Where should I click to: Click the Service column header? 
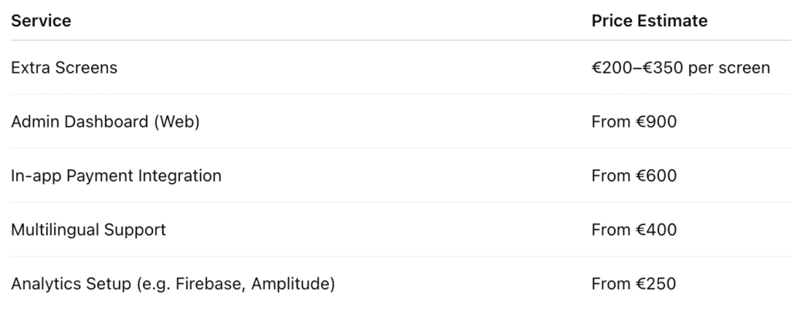pos(41,21)
